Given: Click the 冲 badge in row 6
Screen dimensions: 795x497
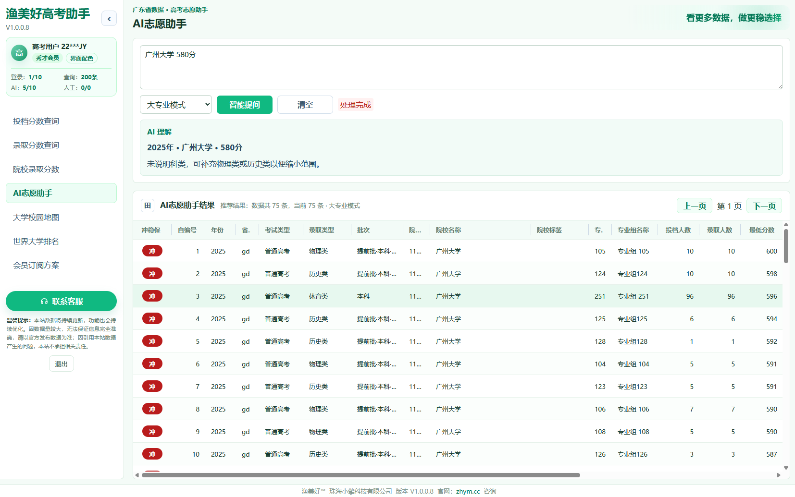Looking at the screenshot, I should pos(152,364).
